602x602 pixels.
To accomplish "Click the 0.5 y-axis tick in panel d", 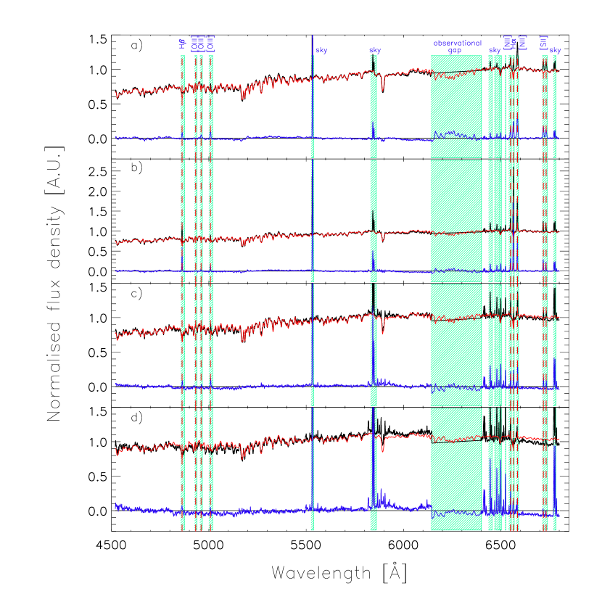I will (97, 477).
